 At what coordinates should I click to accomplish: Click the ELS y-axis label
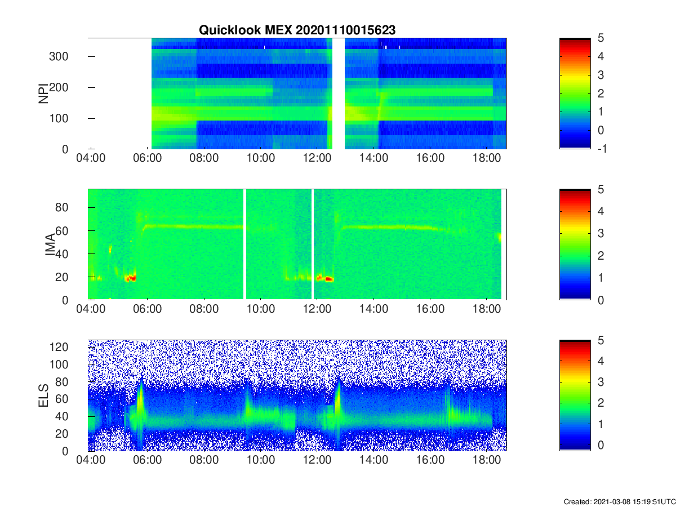[43, 395]
